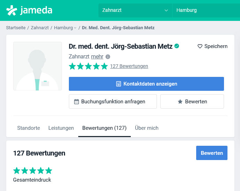The width and height of the screenshot is (240, 191).
Task: Click the star icon in Bewerten button
Action: tap(180, 102)
